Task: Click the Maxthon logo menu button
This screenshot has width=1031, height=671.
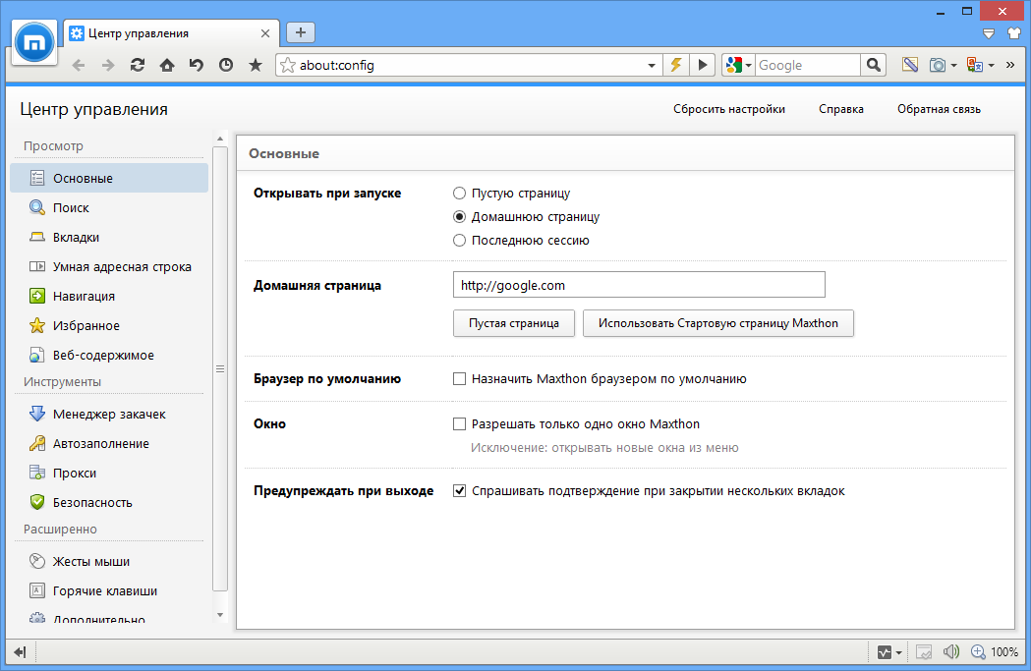Action: coord(36,40)
